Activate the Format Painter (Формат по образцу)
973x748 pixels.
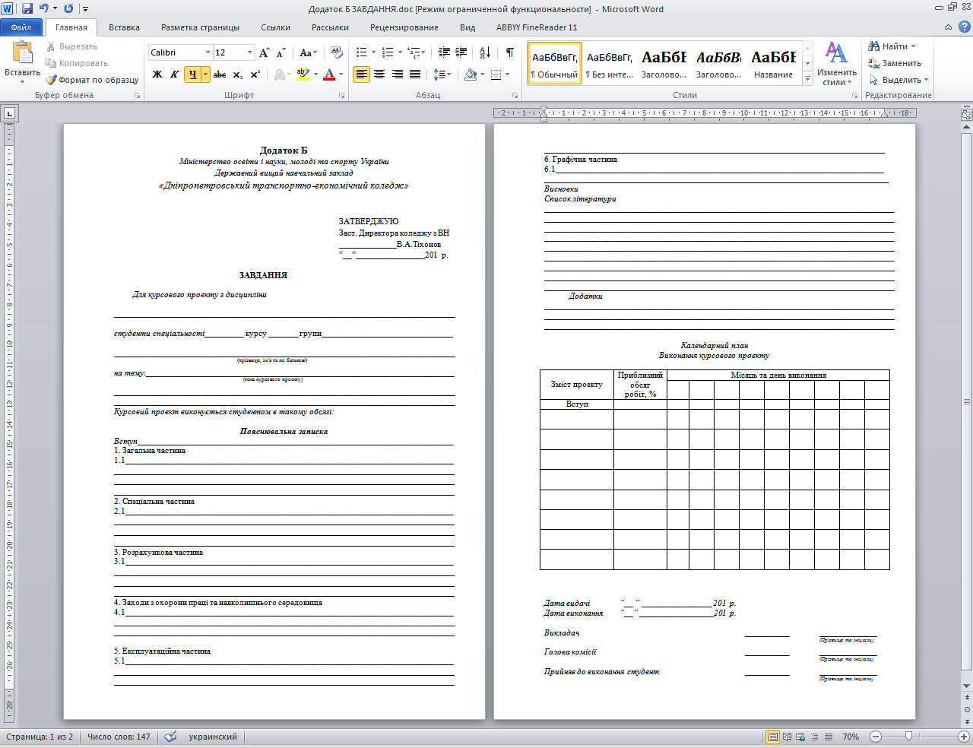92,80
